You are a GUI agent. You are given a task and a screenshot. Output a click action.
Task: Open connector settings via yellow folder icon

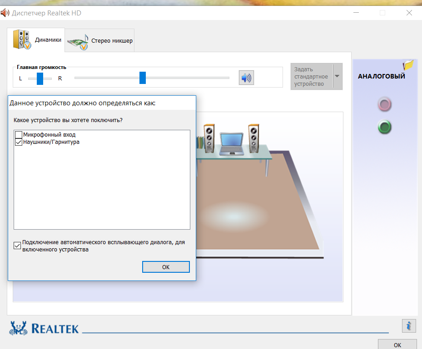tap(408, 65)
